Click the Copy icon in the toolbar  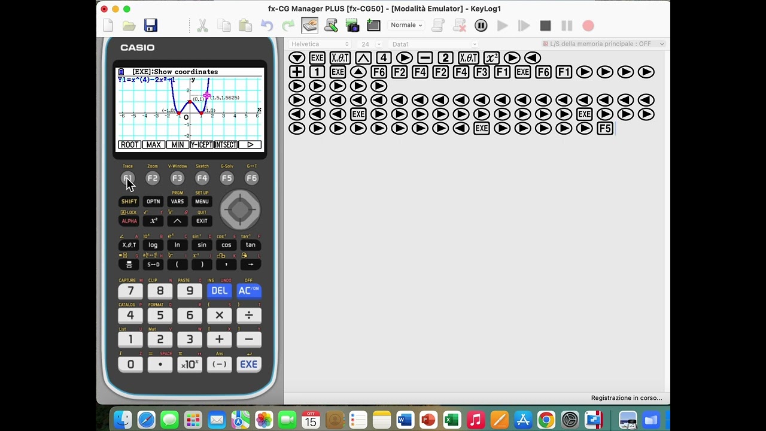224,26
